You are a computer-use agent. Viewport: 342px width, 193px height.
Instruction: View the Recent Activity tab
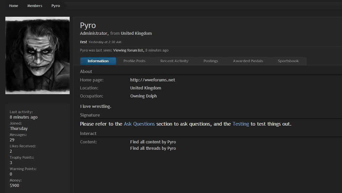pos(174,61)
